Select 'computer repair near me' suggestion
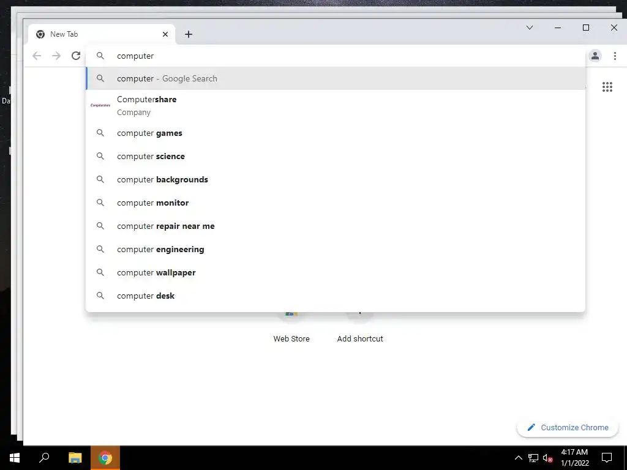Screen dimensions: 627x470 [335, 226]
